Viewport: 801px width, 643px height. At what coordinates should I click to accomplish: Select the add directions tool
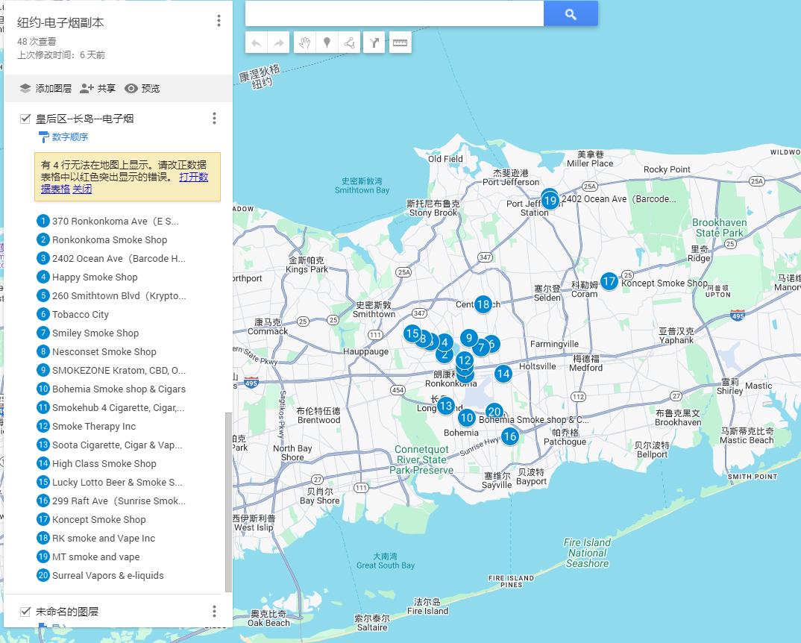[374, 43]
